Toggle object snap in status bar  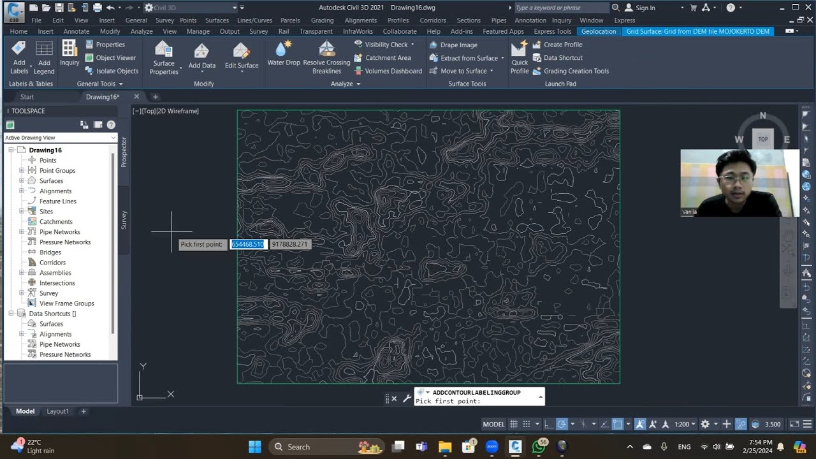point(617,424)
